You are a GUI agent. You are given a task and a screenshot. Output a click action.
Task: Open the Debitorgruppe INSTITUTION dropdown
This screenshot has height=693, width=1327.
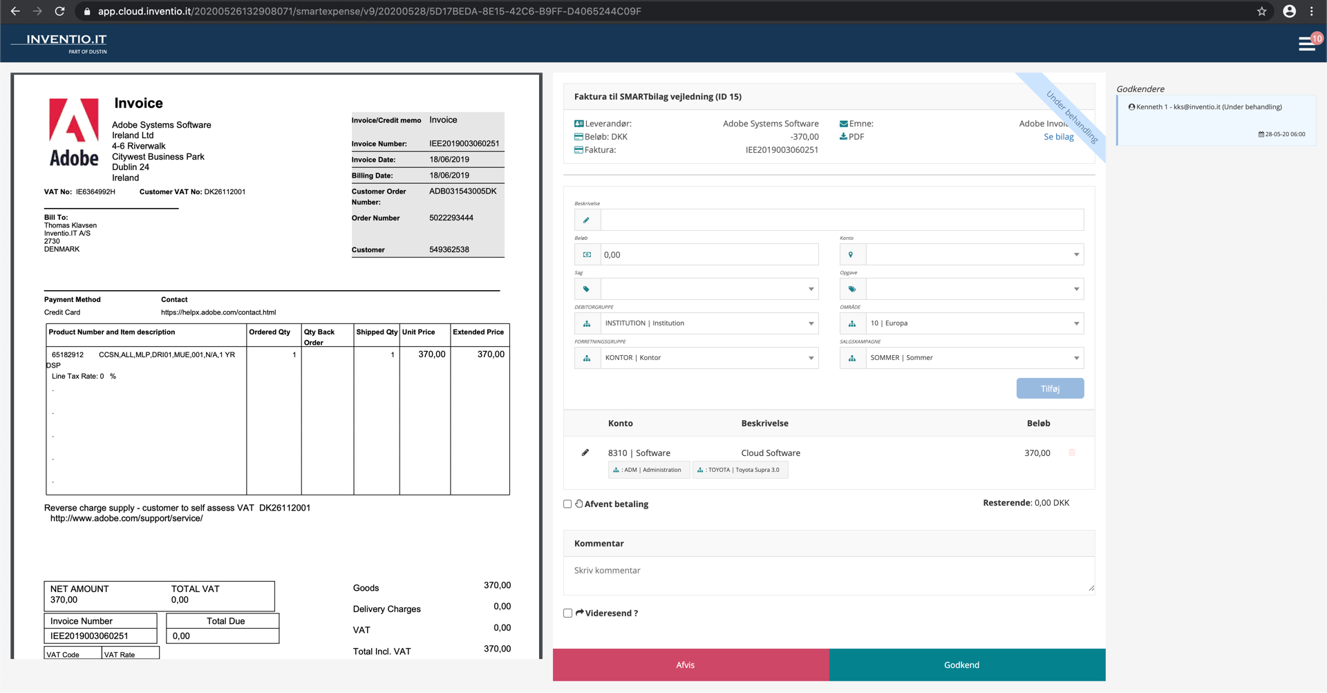click(x=709, y=323)
